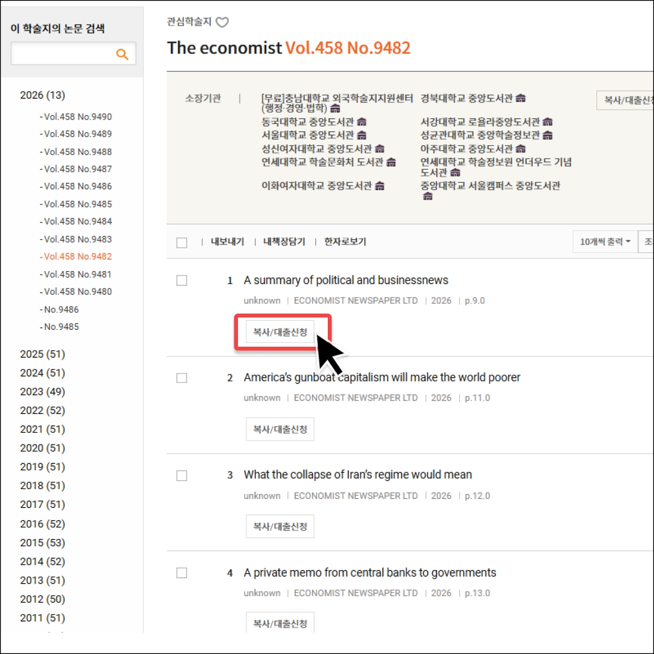The image size is (654, 654).
Task: Click 복사/대출신청 under Iran's regime article
Action: pyautogui.click(x=280, y=526)
